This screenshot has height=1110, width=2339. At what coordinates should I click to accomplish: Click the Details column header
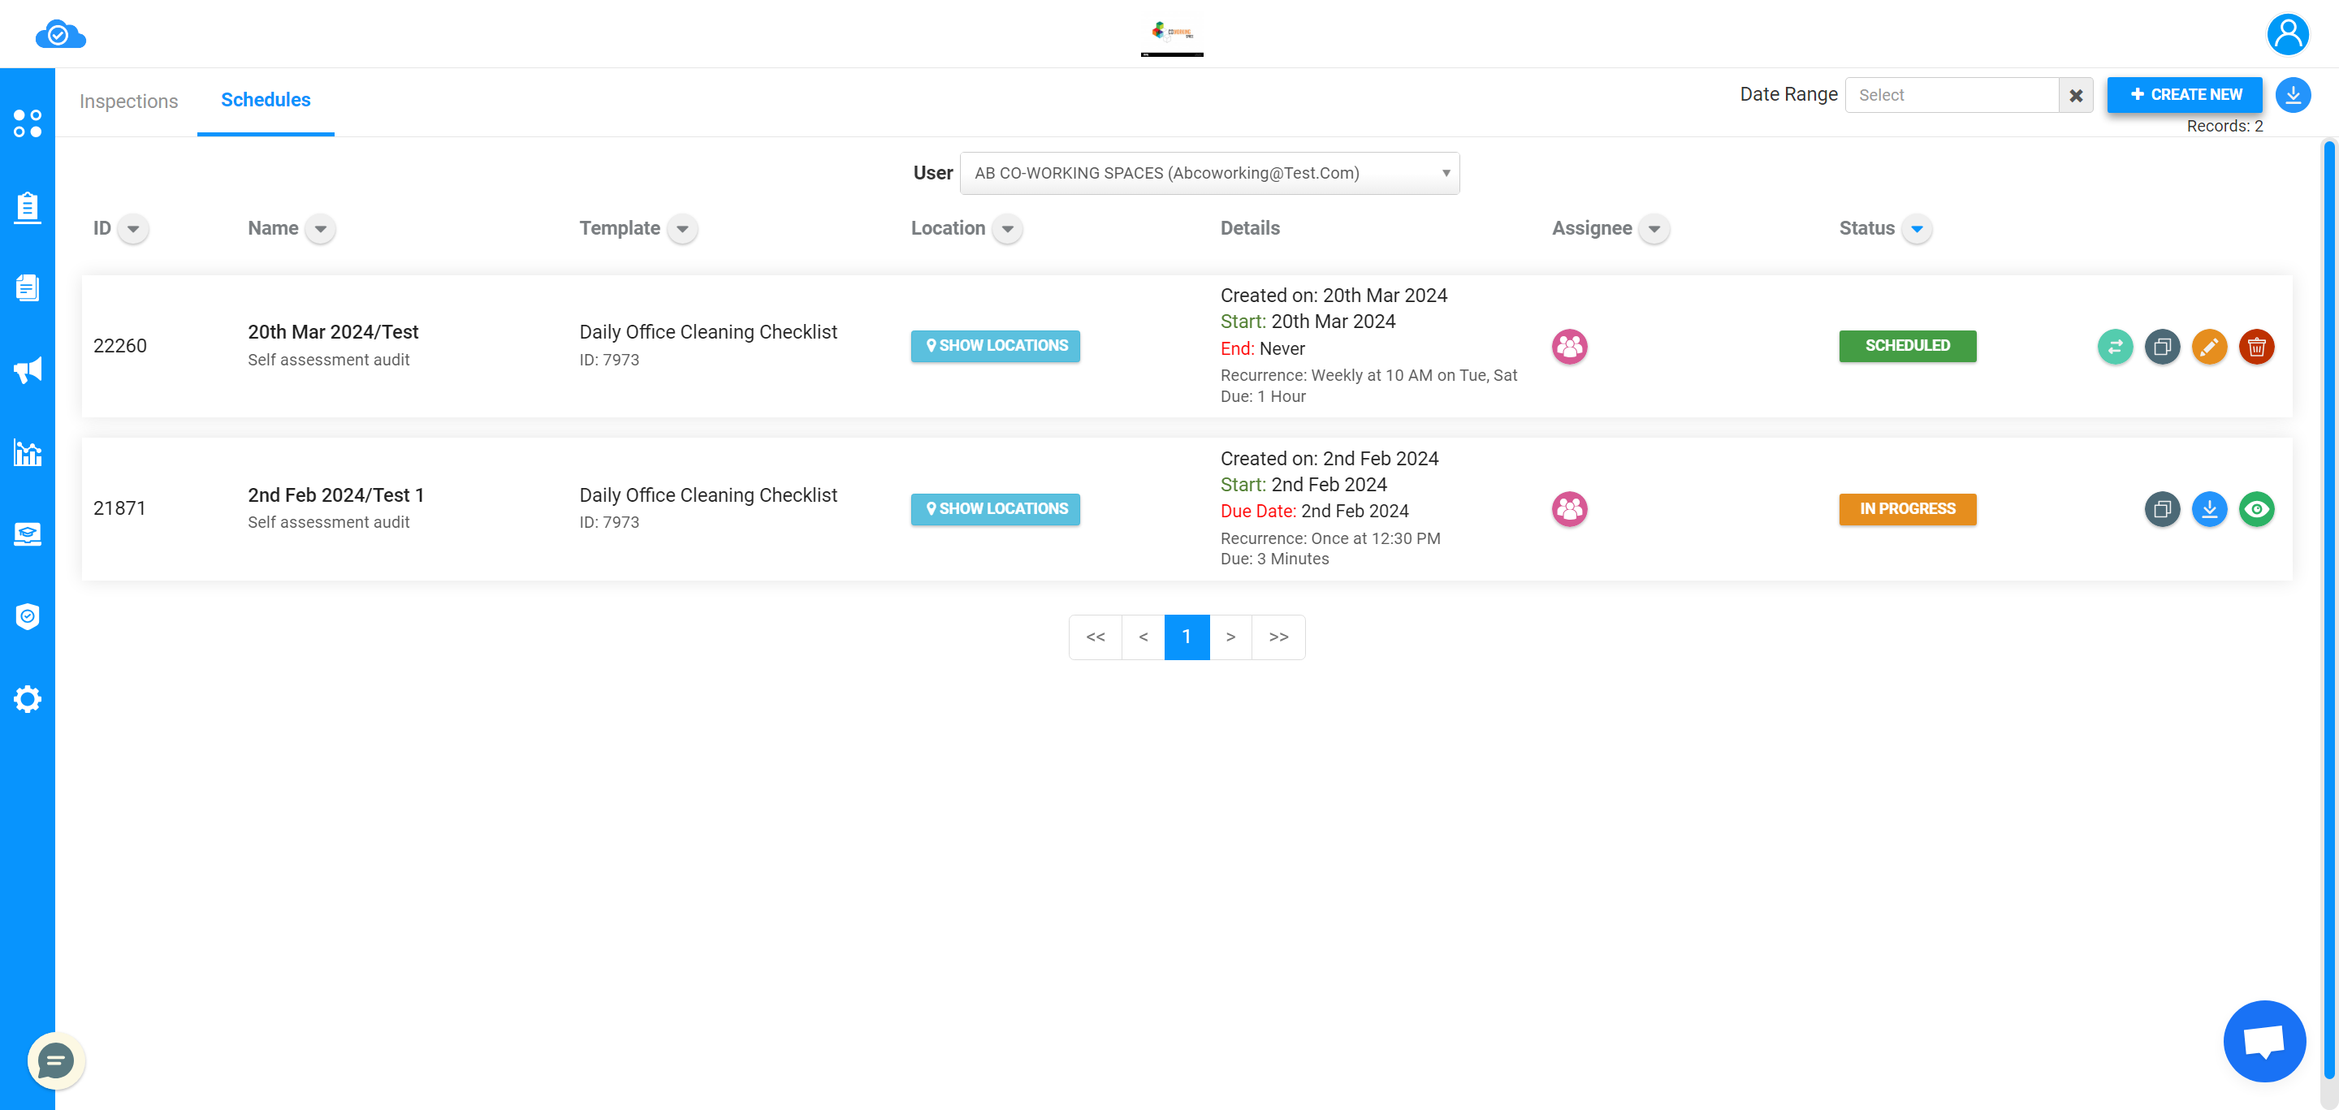coord(1249,229)
